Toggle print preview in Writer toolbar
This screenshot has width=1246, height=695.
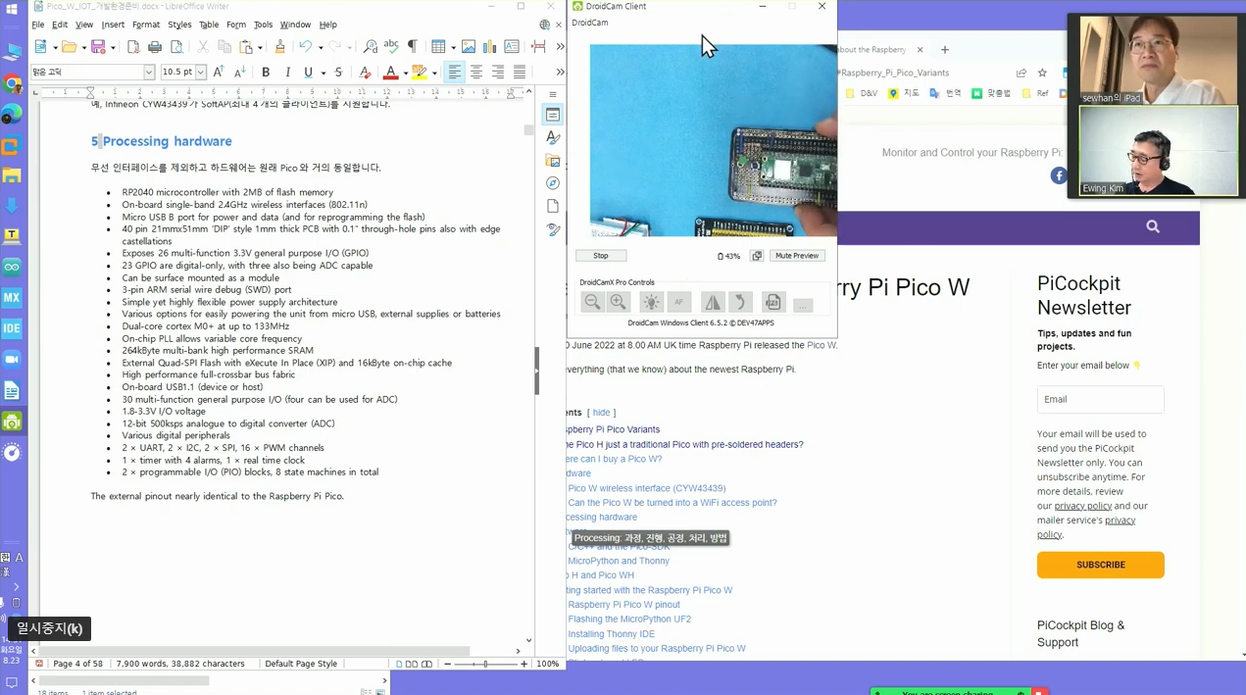[x=176, y=46]
